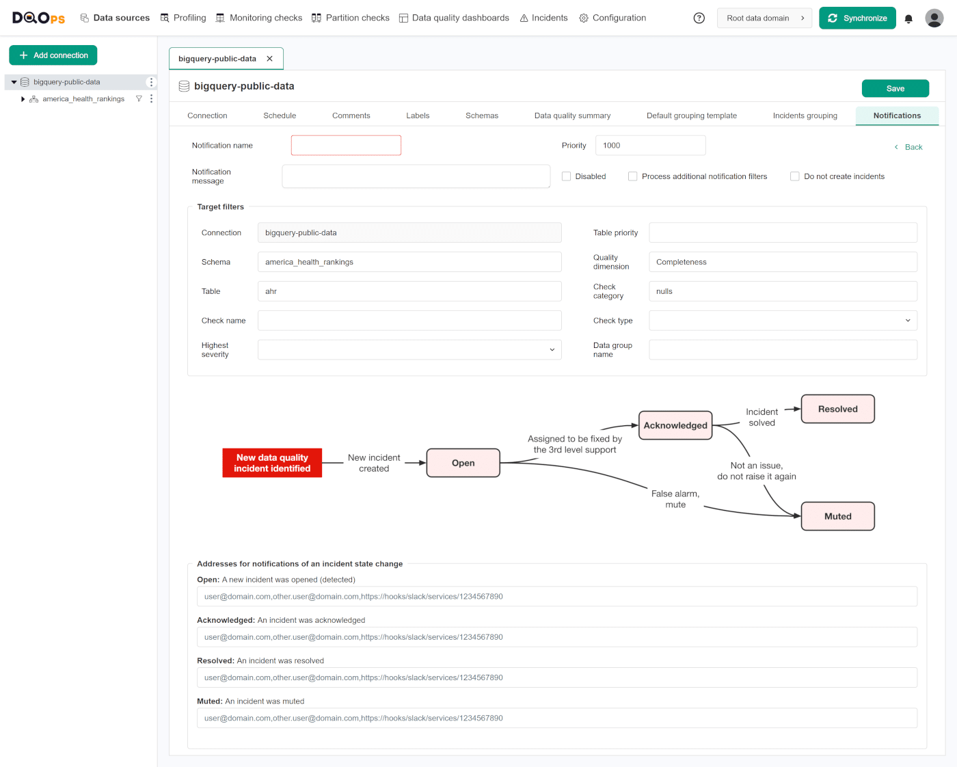Open the Labels tab
This screenshot has width=957, height=767.
tap(418, 116)
